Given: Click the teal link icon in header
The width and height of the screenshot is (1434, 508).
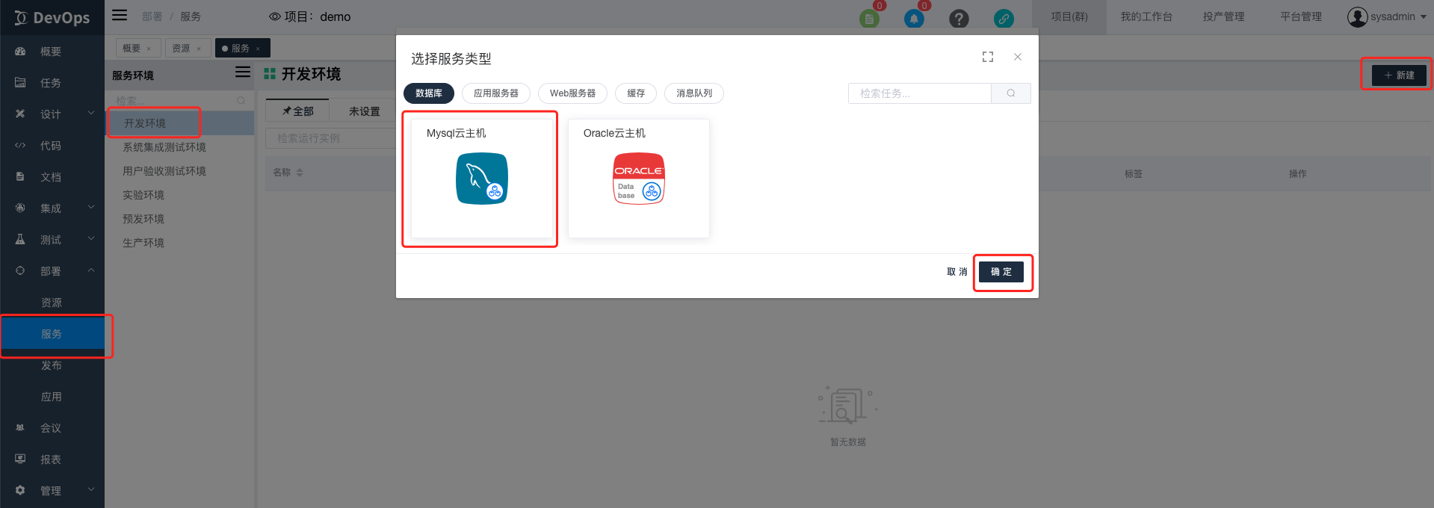Looking at the screenshot, I should [1003, 19].
